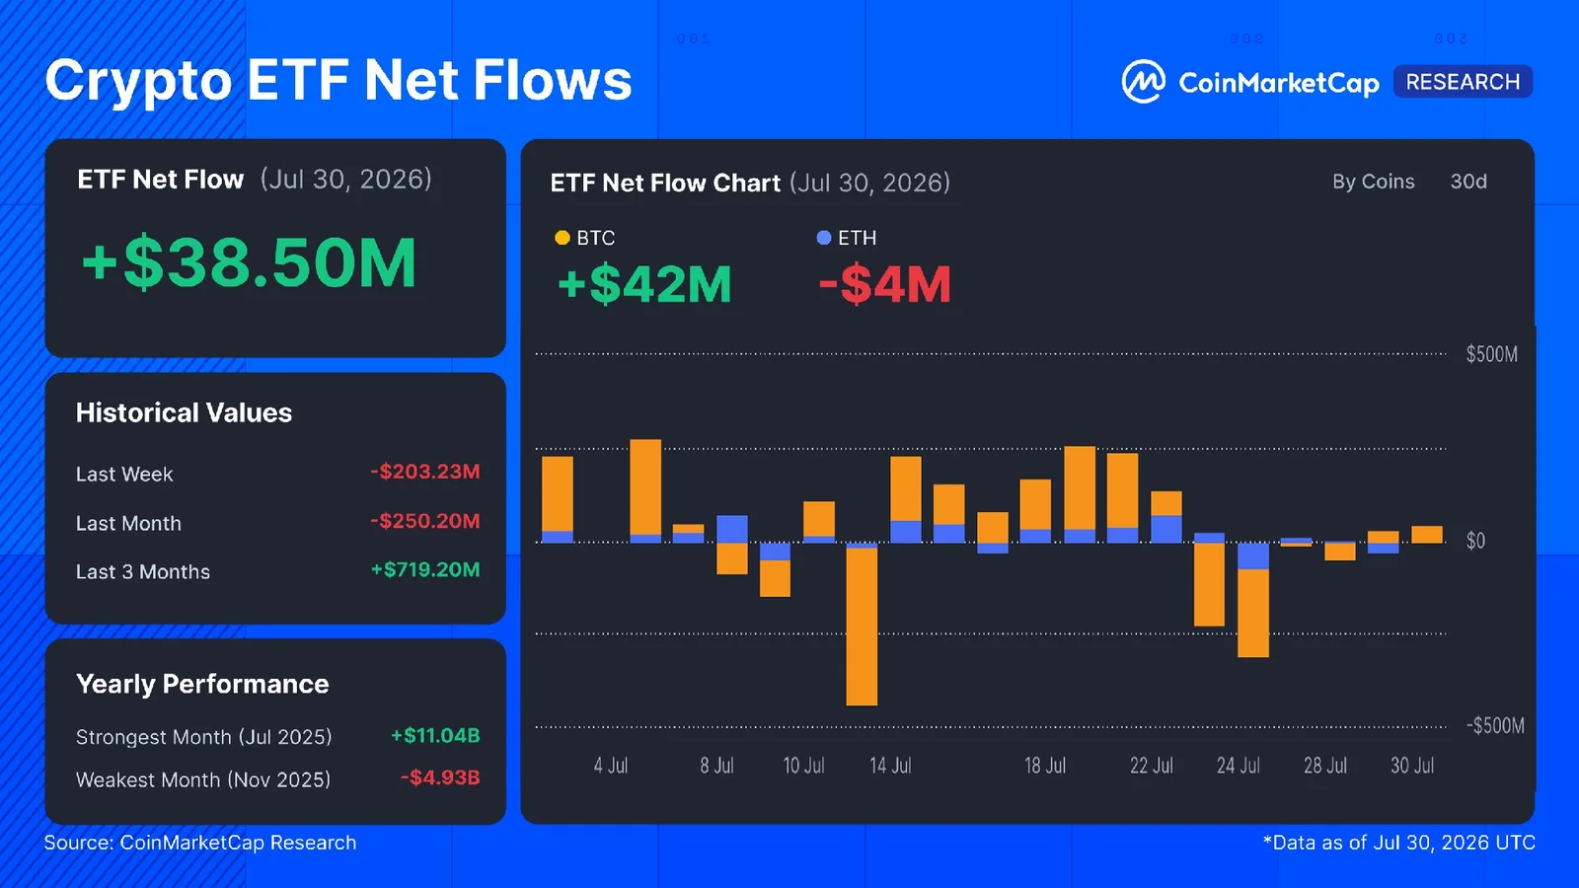Open the Source: CoinMarketCap Research text
The height and width of the screenshot is (888, 1579).
200,843
